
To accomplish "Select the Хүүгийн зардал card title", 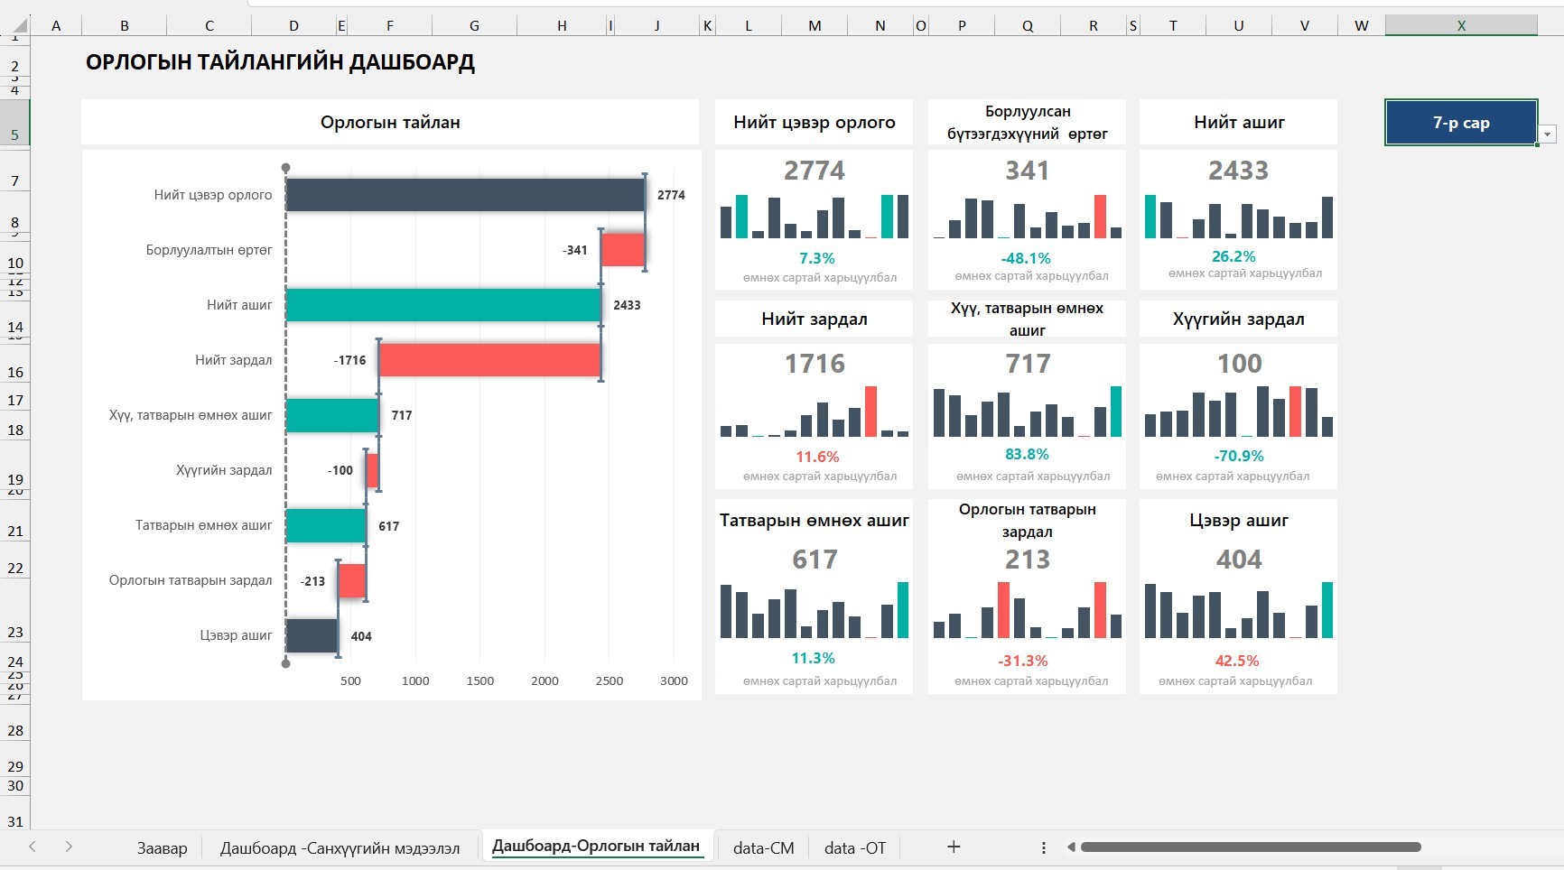I will [x=1239, y=319].
